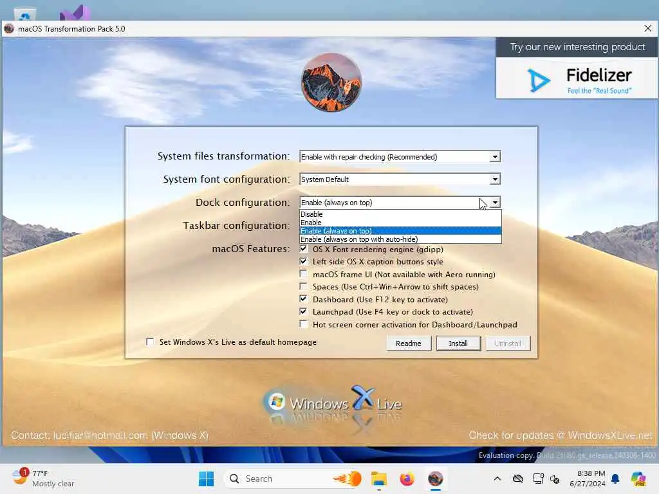Choose Enable (always on top) option
Image resolution: width=659 pixels, height=494 pixels.
pyautogui.click(x=400, y=231)
